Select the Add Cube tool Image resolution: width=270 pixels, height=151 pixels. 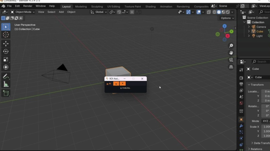6,93
